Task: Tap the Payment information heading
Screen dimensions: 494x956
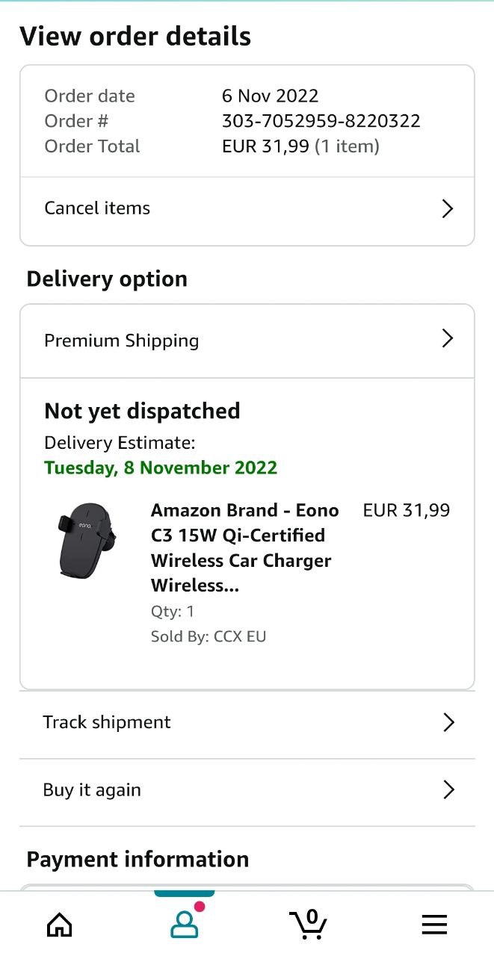Action: click(138, 859)
